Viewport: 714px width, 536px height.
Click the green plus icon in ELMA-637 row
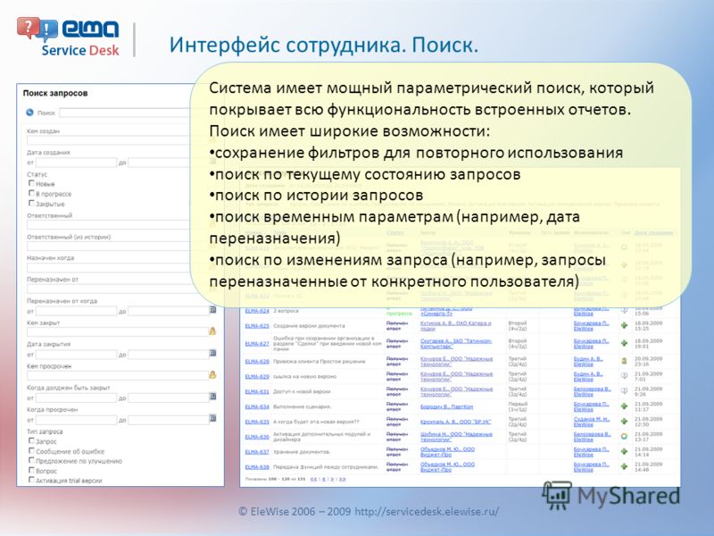tap(624, 451)
